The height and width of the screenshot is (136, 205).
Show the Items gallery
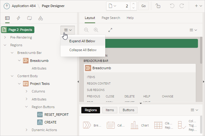click(110, 110)
